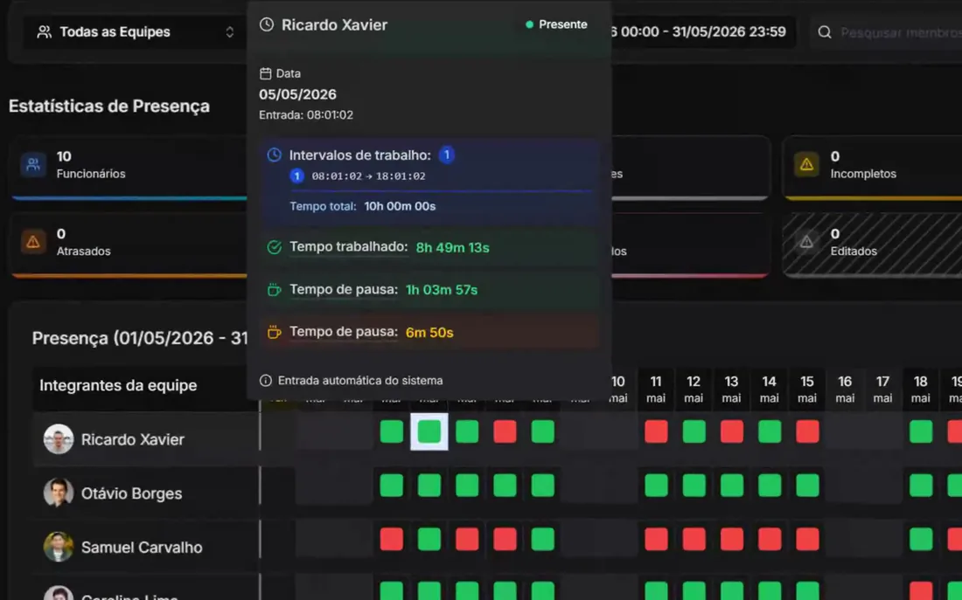Click the people icon beside Todas as Equipes
The height and width of the screenshot is (600, 962).
[45, 31]
